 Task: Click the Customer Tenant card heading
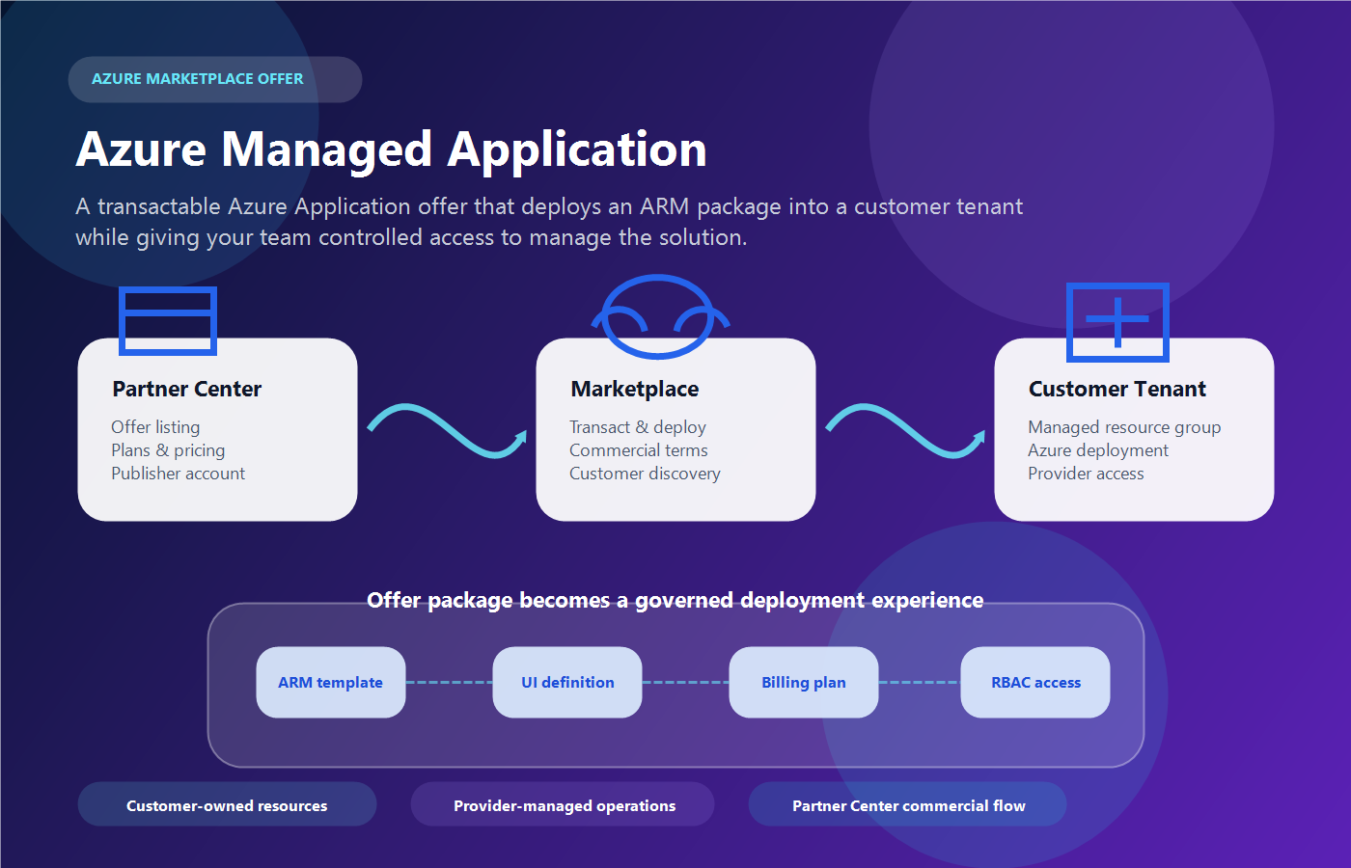click(x=1117, y=389)
